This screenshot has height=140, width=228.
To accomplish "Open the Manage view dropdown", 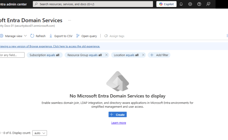I will tap(13, 36).
